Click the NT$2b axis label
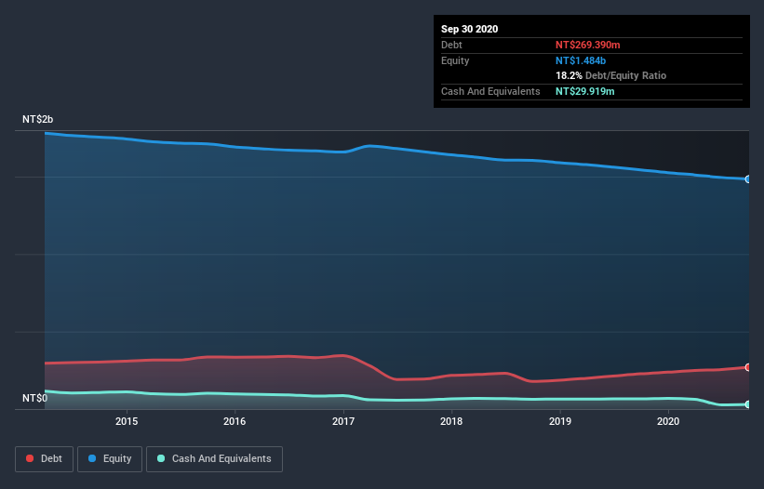This screenshot has height=489, width=764. tap(37, 119)
